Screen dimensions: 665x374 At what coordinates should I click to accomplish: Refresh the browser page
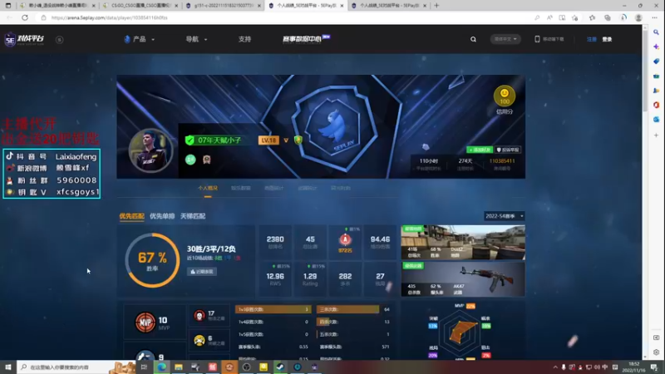click(x=25, y=17)
